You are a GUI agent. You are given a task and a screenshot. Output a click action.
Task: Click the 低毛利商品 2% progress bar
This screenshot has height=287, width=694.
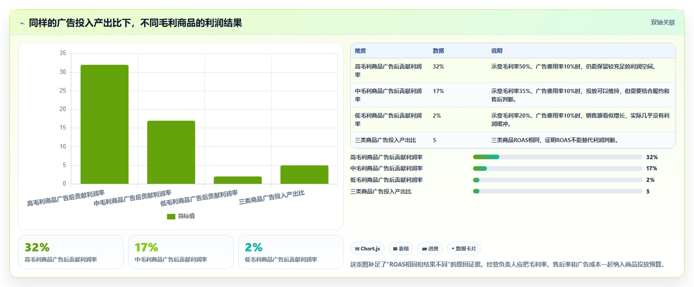(557, 180)
